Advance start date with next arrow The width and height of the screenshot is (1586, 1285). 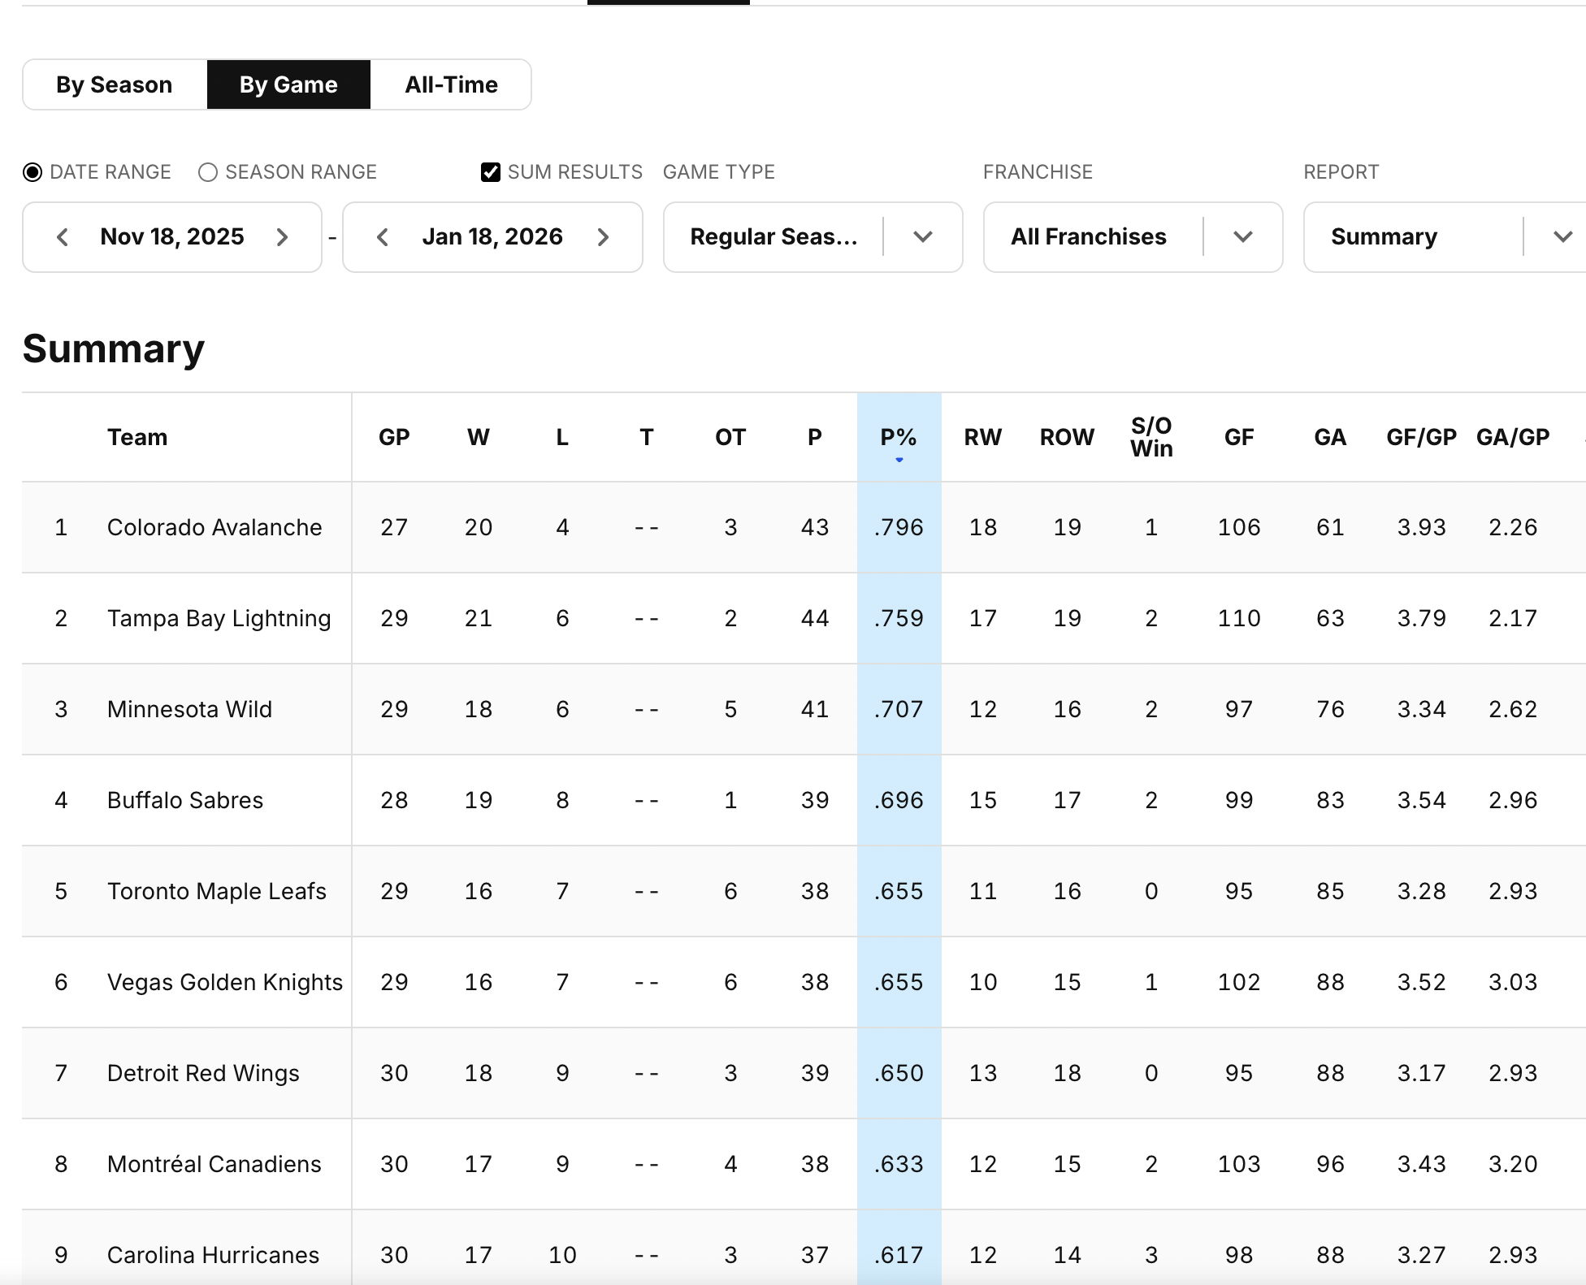click(x=282, y=237)
